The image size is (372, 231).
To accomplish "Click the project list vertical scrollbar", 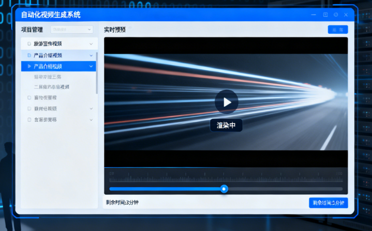I will click(x=97, y=73).
